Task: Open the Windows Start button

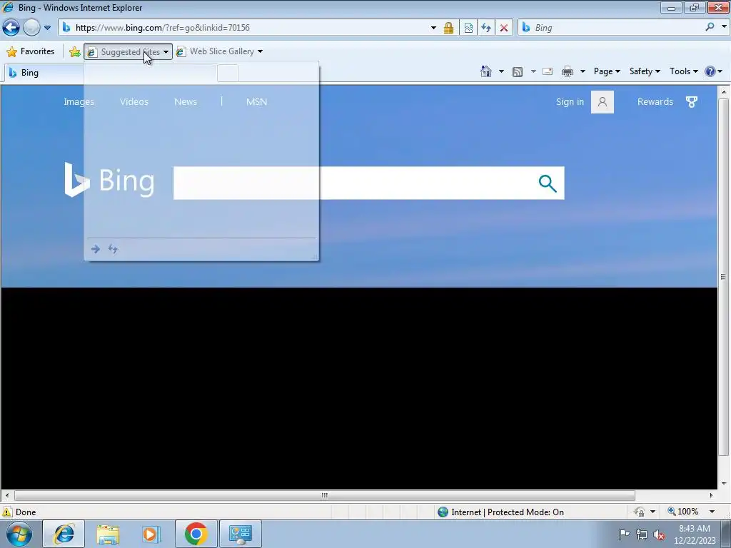Action: coord(19,534)
